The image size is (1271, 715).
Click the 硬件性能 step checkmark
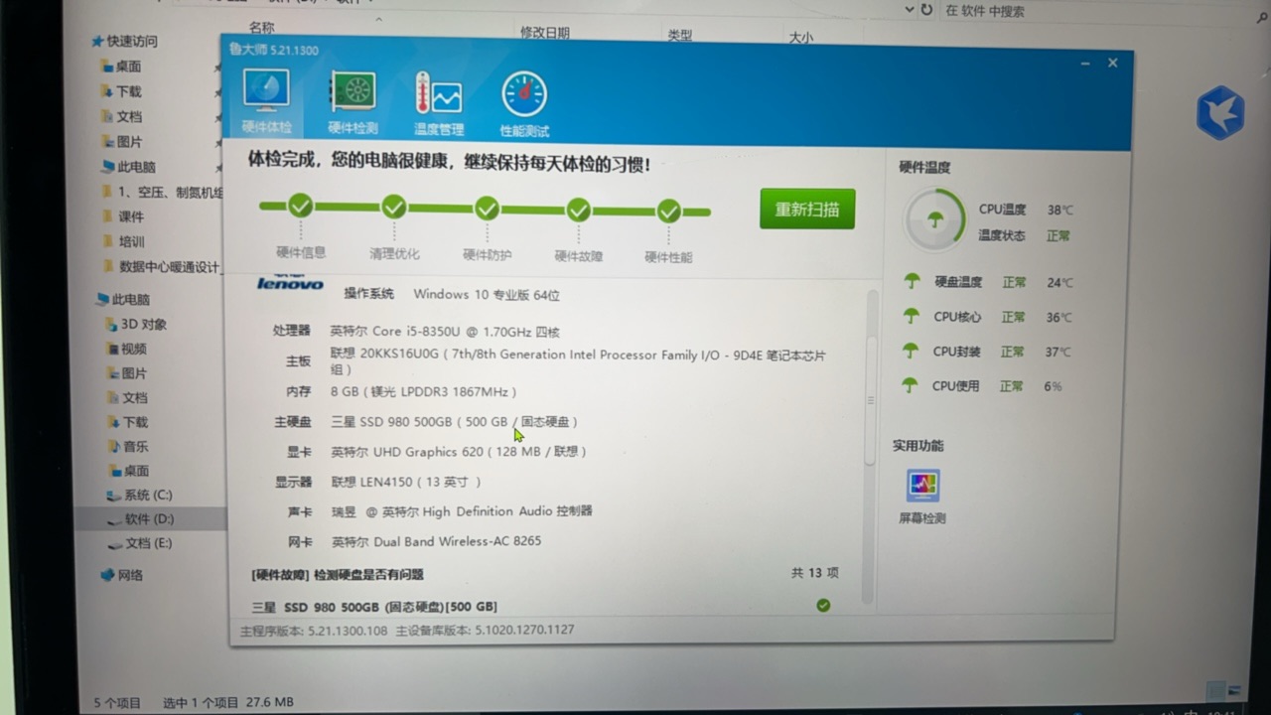[x=668, y=211]
